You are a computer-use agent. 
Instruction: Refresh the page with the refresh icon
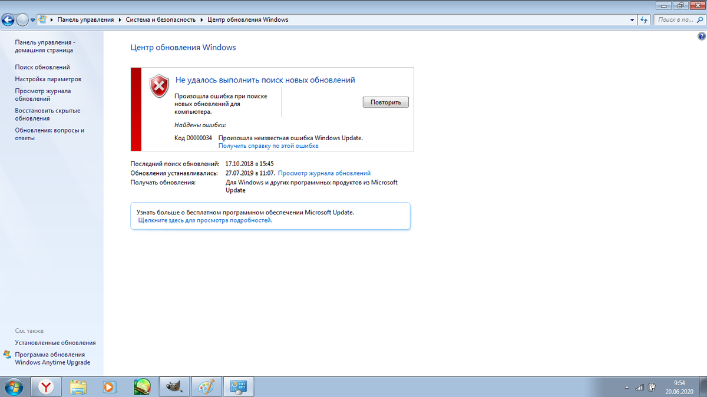(644, 19)
